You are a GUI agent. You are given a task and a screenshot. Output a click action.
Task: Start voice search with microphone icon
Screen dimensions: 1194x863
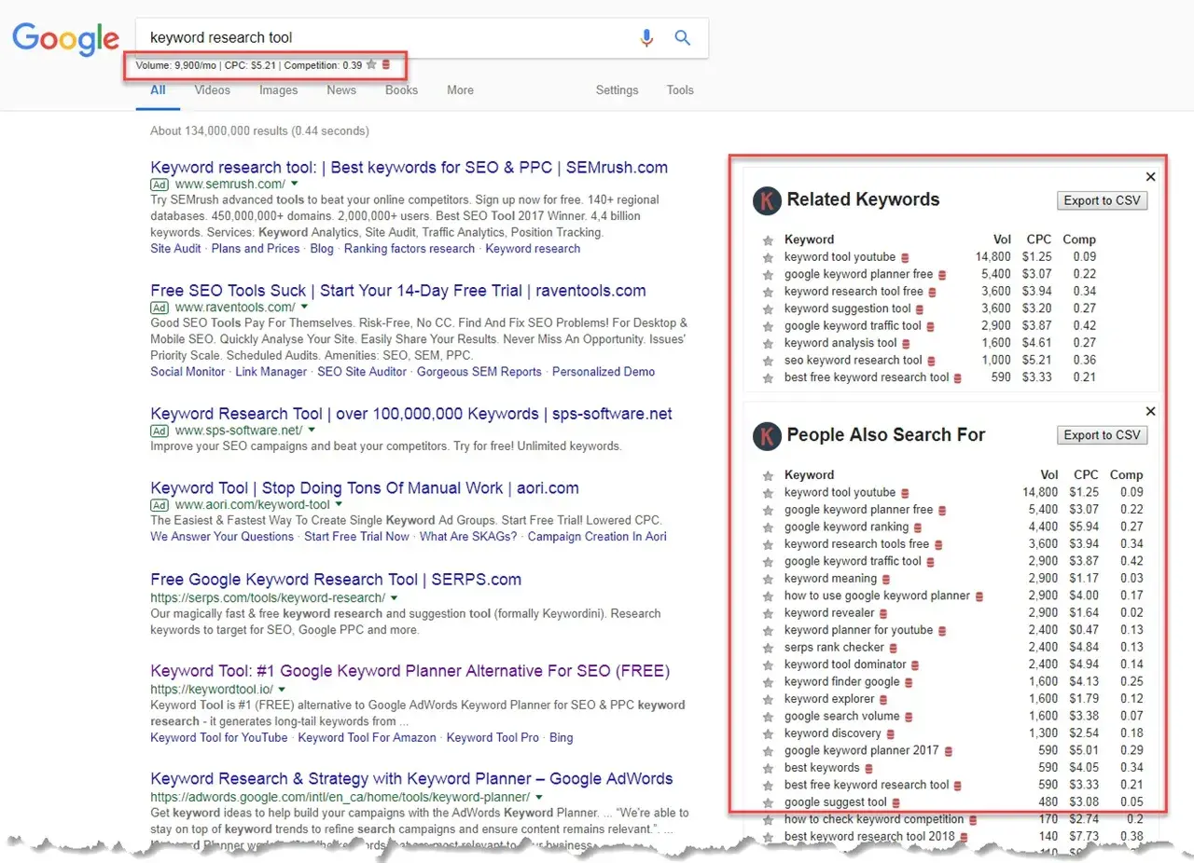(x=646, y=38)
